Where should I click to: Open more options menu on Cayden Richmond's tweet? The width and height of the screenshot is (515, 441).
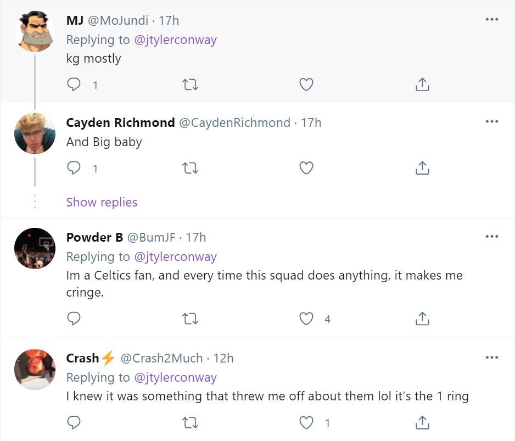pyautogui.click(x=491, y=121)
